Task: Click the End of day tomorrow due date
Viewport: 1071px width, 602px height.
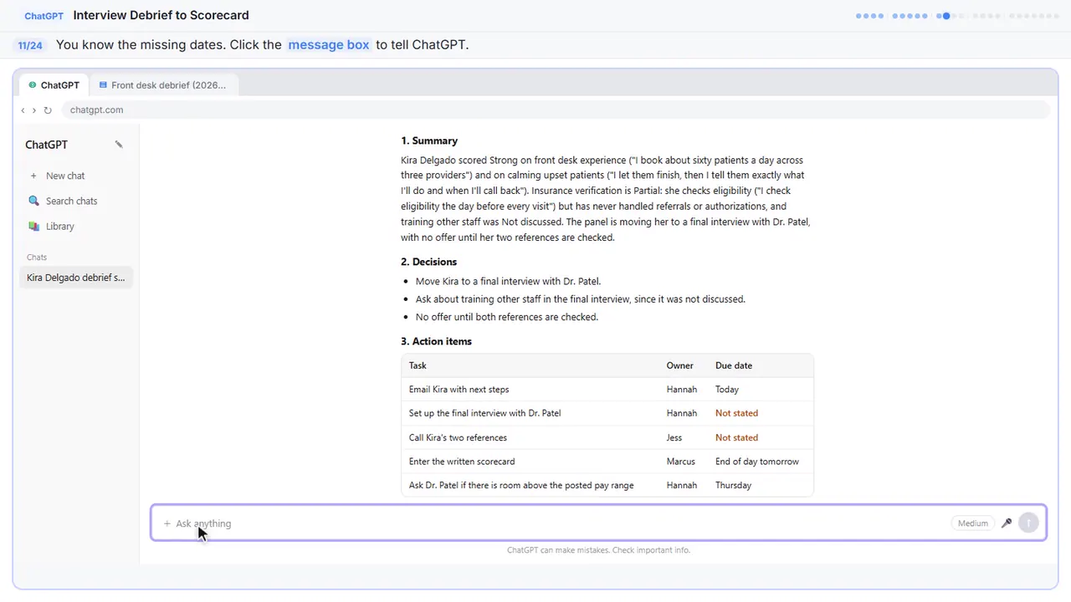Action: click(x=757, y=462)
